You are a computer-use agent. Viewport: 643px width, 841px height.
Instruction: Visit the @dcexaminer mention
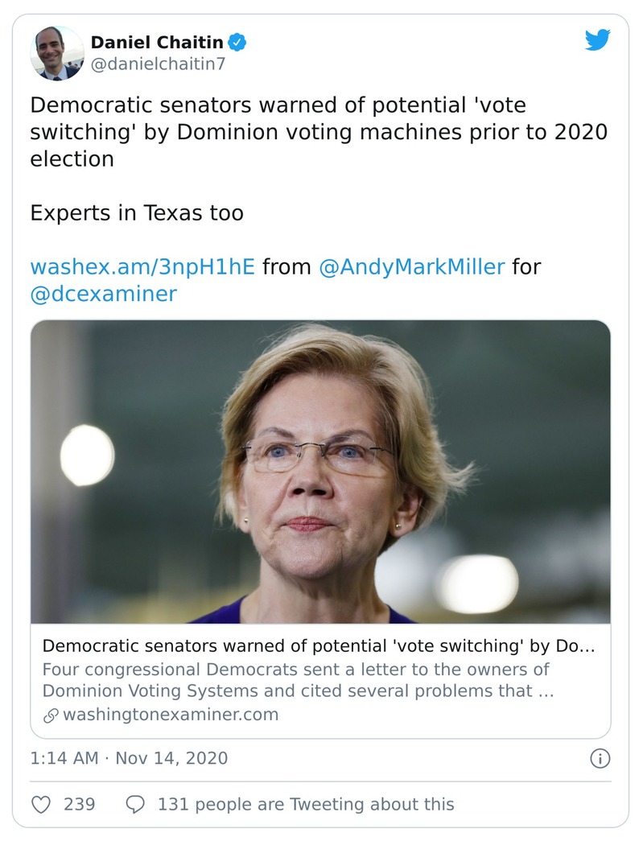103,294
